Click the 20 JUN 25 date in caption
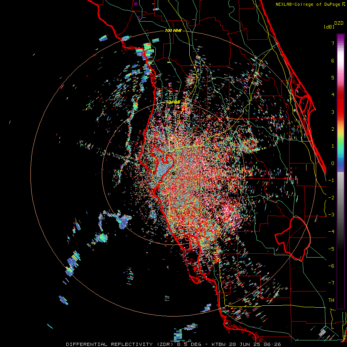This screenshot has width=347, height=347. [x=245, y=344]
